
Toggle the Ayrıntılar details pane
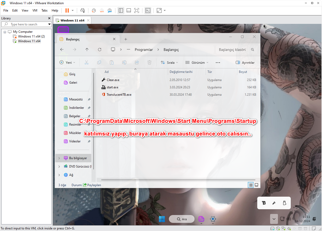point(245,63)
